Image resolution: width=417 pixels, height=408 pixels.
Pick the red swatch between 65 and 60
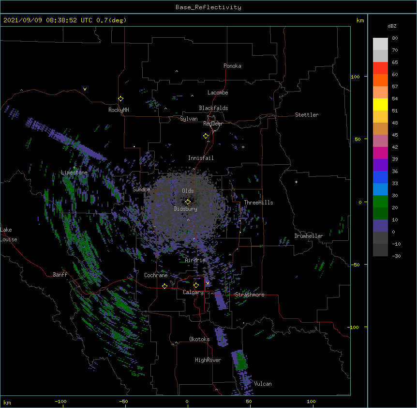pyautogui.click(x=380, y=68)
